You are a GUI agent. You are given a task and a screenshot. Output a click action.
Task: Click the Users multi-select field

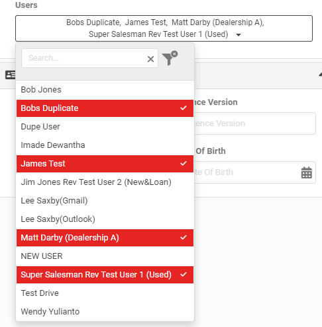[x=164, y=28]
